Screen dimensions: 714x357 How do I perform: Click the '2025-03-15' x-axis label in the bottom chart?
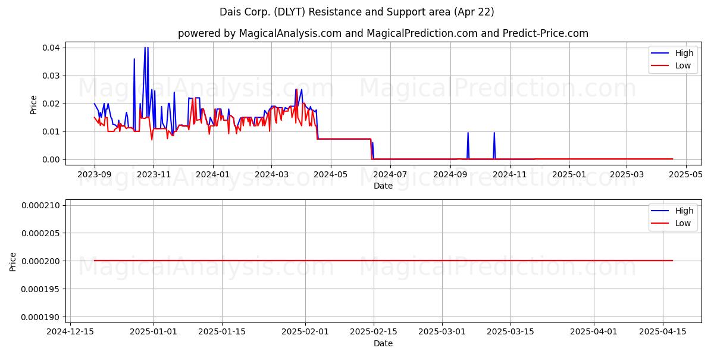point(511,332)
